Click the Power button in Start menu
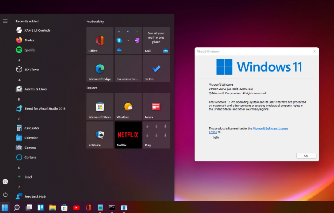 coord(5,194)
